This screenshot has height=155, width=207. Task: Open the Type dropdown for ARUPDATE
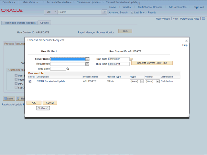tap(142, 81)
